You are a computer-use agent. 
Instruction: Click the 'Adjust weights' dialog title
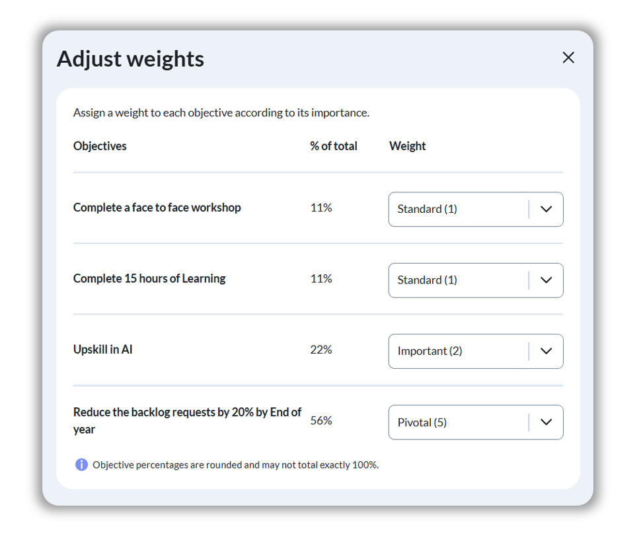[x=130, y=59]
